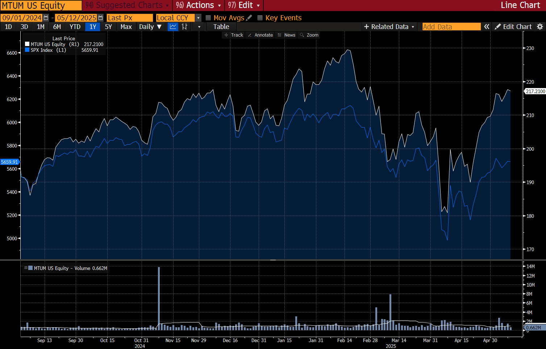Click Edit Chart button
The width and height of the screenshot is (546, 349).
point(513,27)
